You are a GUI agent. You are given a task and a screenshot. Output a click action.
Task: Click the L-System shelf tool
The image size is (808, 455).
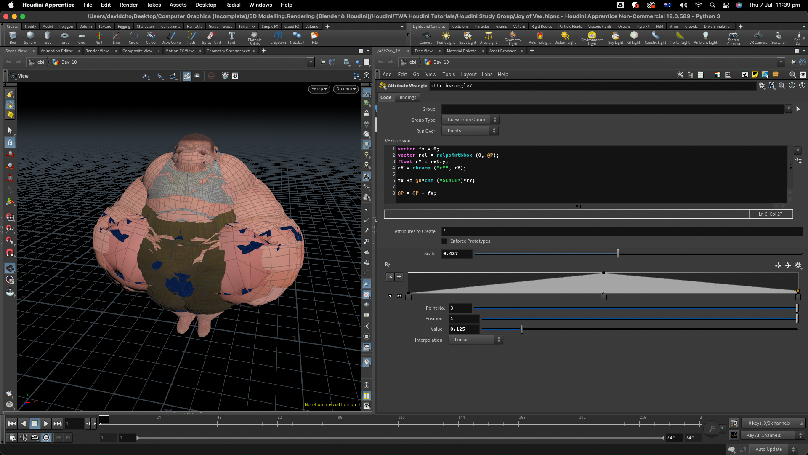click(278, 37)
